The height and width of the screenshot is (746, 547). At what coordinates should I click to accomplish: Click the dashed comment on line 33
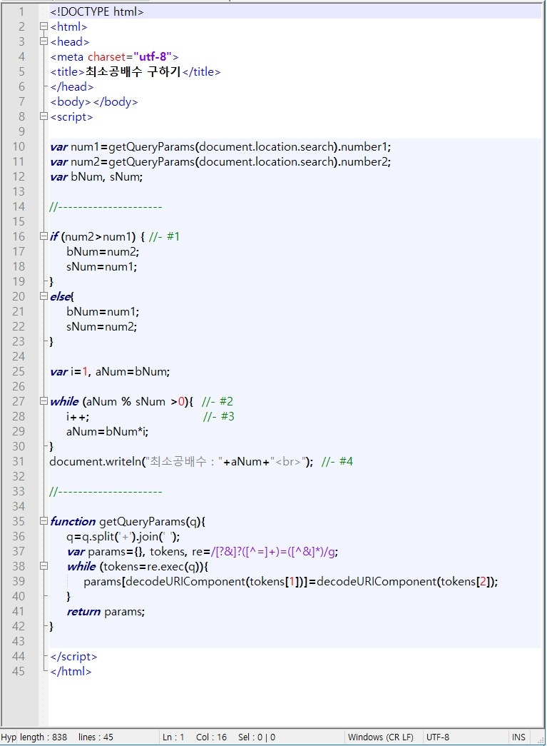coord(106,491)
